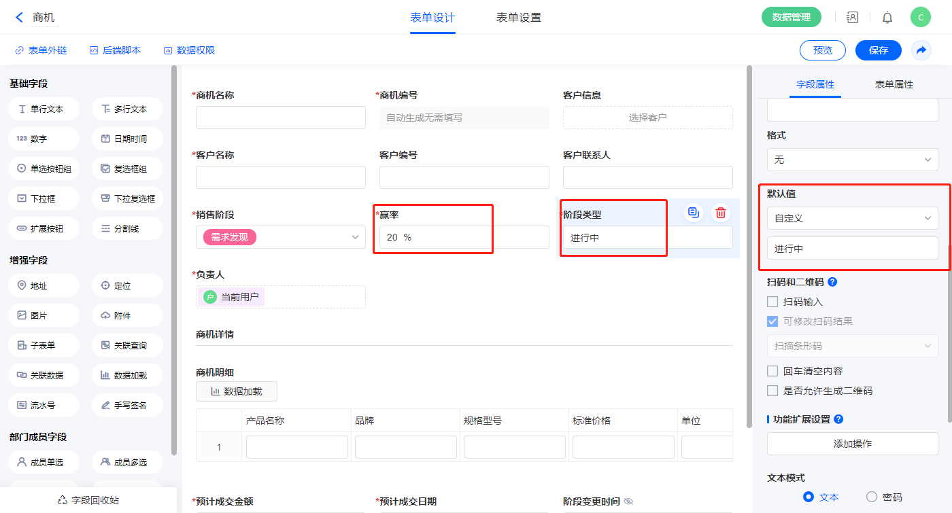
Task: Click the 保存 button
Action: (x=878, y=50)
